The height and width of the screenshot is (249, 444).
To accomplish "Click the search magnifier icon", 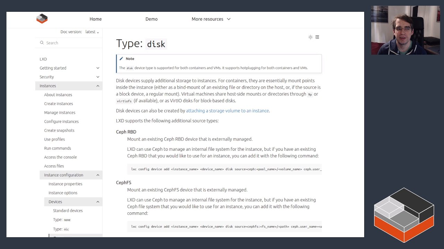I will point(42,43).
